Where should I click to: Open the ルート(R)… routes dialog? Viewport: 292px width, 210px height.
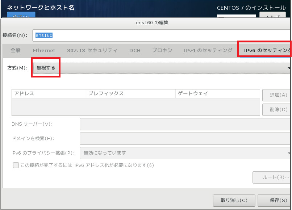tap(272, 177)
